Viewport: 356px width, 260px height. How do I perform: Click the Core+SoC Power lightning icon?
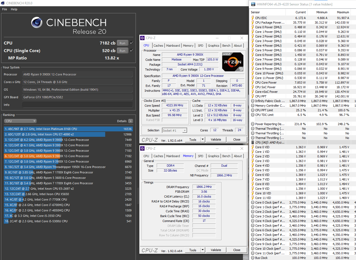(253, 92)
